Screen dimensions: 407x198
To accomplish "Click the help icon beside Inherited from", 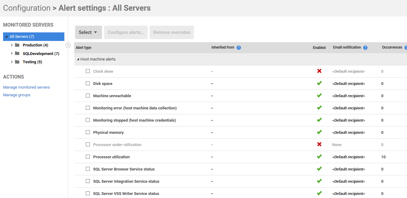I will 239,48.
